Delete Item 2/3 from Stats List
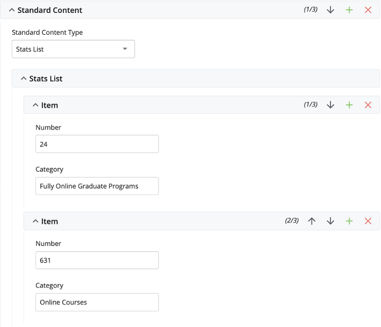The width and height of the screenshot is (381, 327). [368, 221]
